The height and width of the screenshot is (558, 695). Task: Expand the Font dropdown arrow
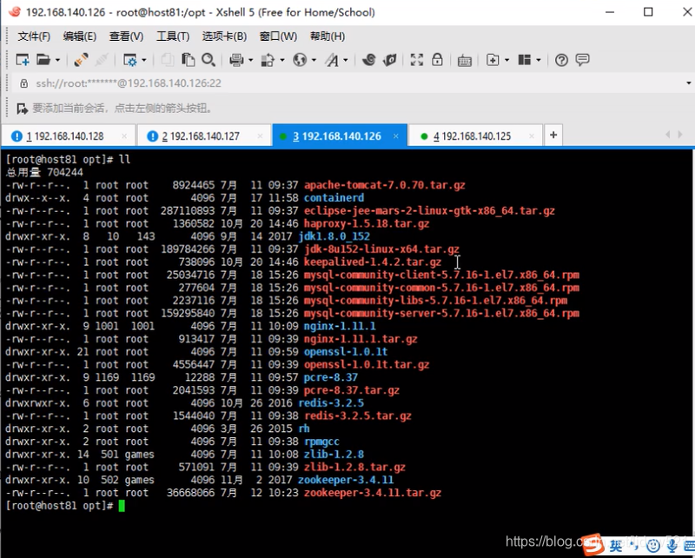point(346,60)
